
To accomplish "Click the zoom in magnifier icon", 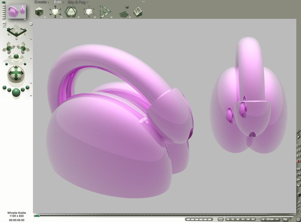I will [x=299, y=202].
